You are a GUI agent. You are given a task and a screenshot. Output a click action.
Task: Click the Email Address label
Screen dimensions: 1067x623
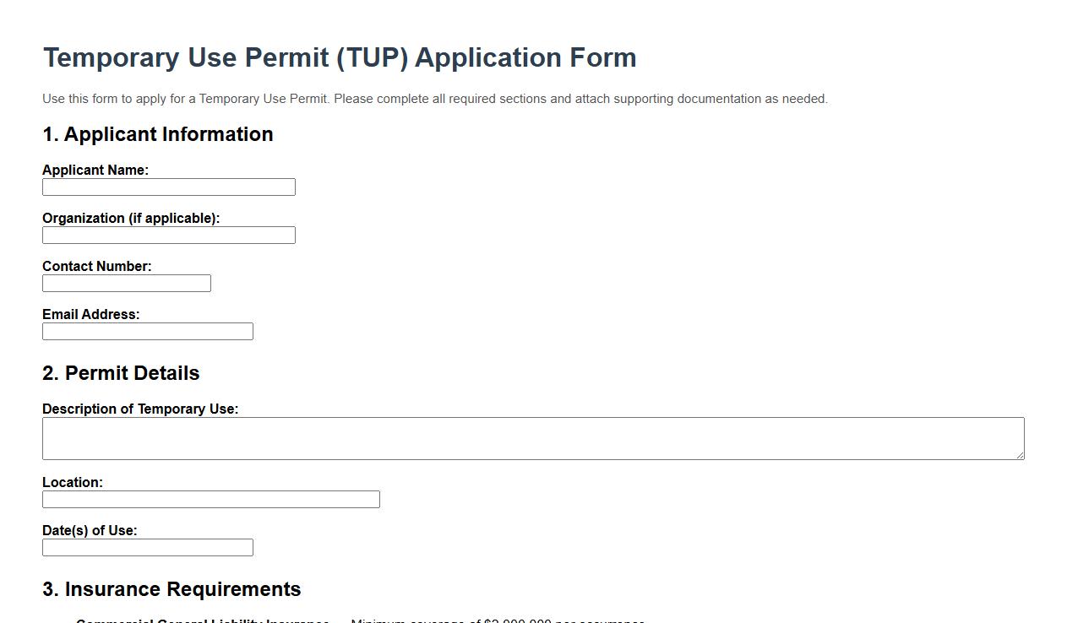90,314
